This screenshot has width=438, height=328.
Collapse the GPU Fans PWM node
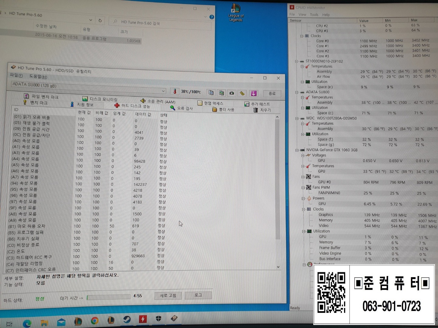click(x=303, y=188)
